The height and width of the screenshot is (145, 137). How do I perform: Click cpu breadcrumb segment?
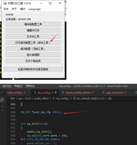pos(20,98)
